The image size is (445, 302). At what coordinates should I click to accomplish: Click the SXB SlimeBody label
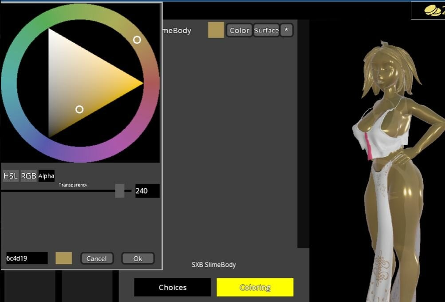point(214,265)
